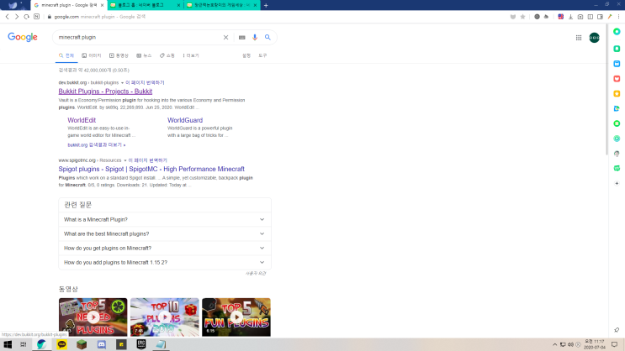Go back using the browser back arrow
The image size is (625, 351).
tap(8, 17)
